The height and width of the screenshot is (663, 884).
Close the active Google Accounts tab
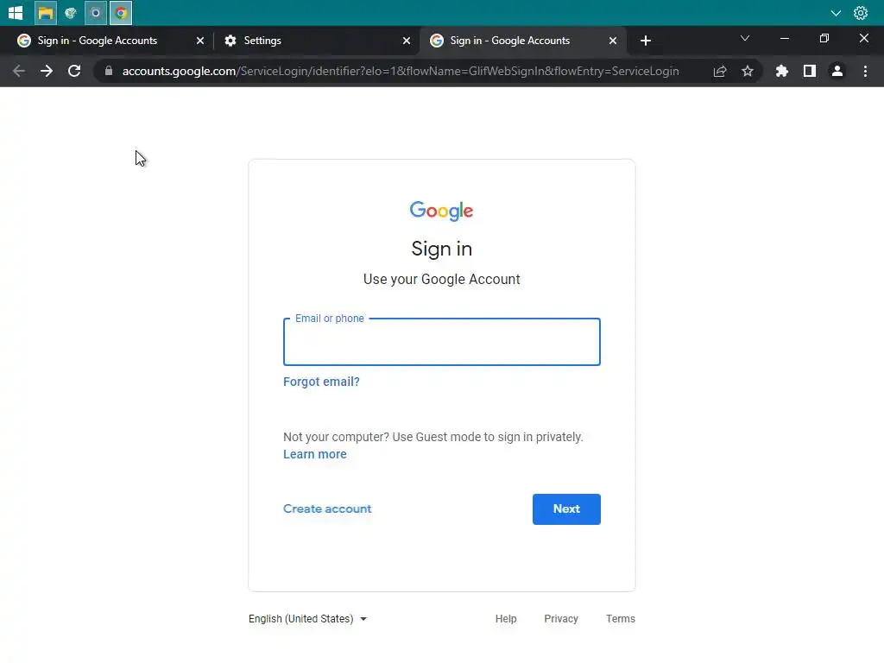click(x=613, y=41)
